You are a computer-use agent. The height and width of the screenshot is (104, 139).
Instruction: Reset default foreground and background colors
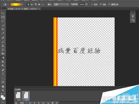1,93
